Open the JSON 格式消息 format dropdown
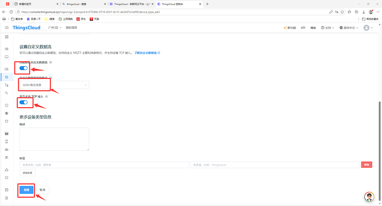This screenshot has height=206, width=382. coord(54,85)
